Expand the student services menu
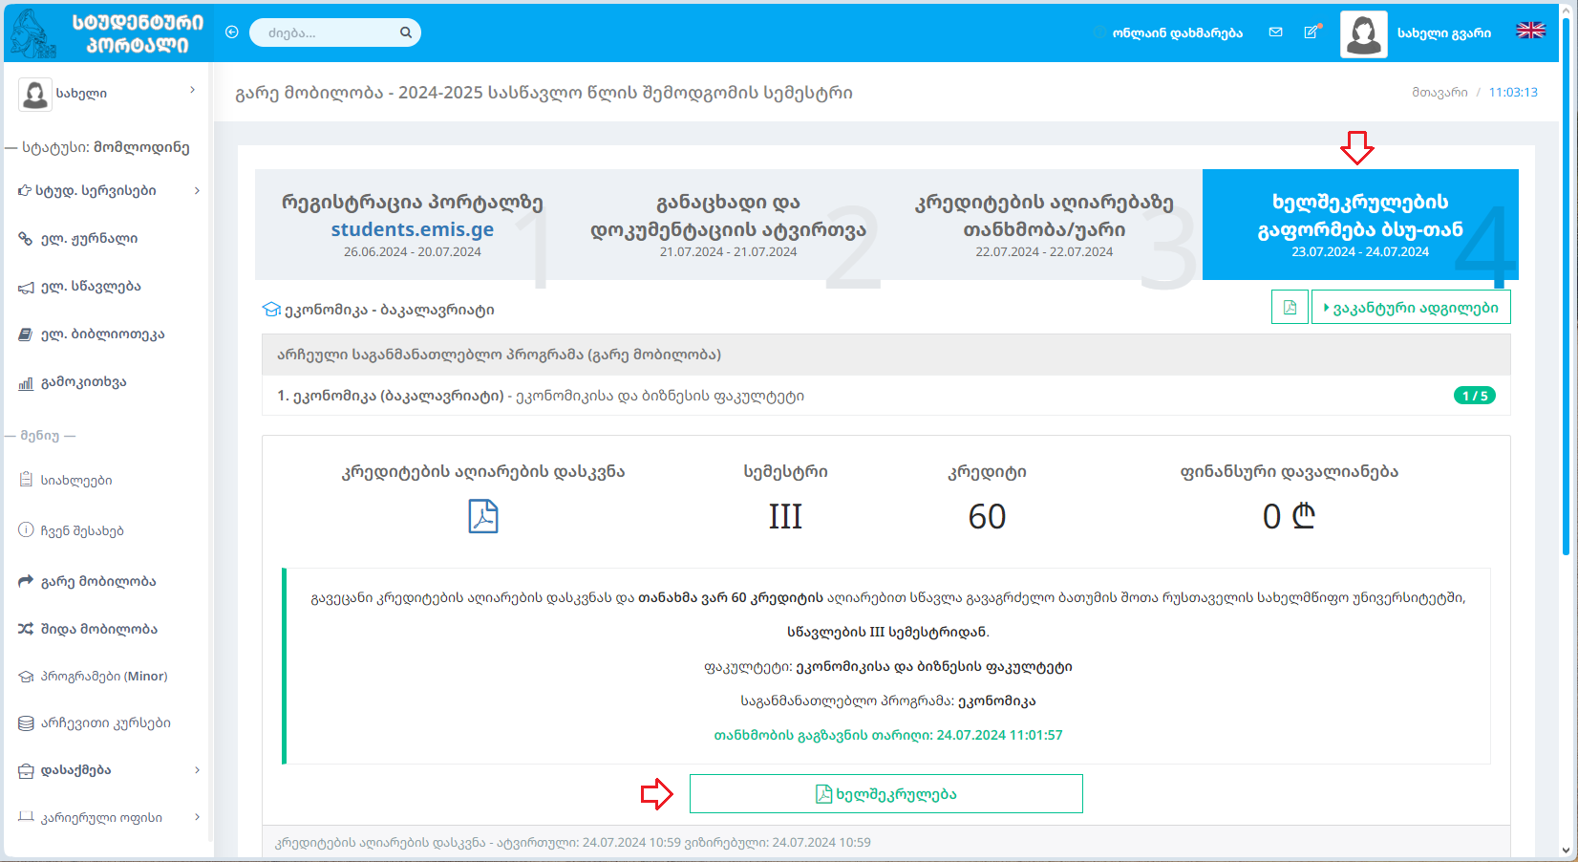Screen dimensions: 1578x862 pos(107,190)
